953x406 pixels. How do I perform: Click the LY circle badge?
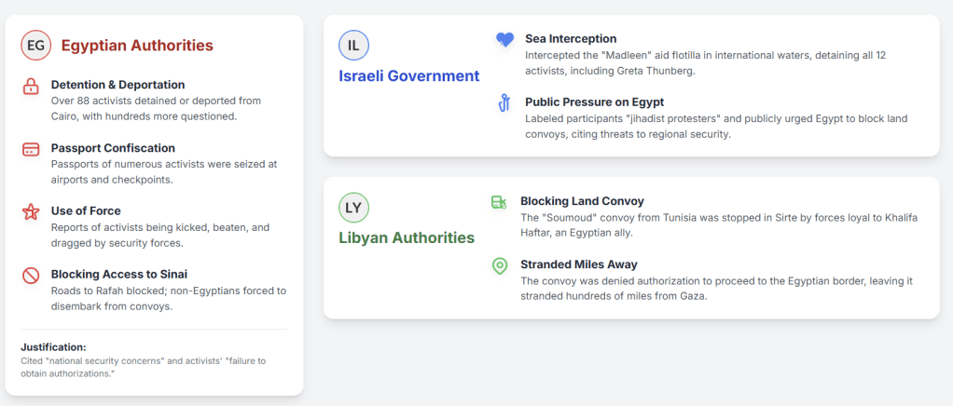[x=353, y=207]
